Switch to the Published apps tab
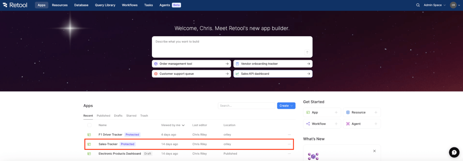Image resolution: width=463 pixels, height=161 pixels. (103, 116)
